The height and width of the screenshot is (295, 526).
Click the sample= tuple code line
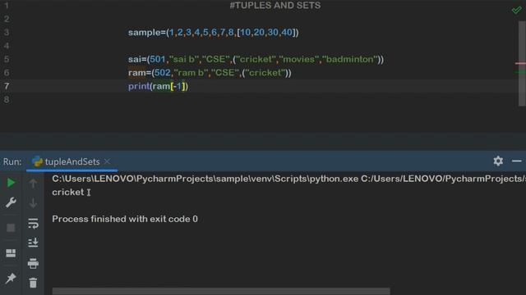point(214,33)
